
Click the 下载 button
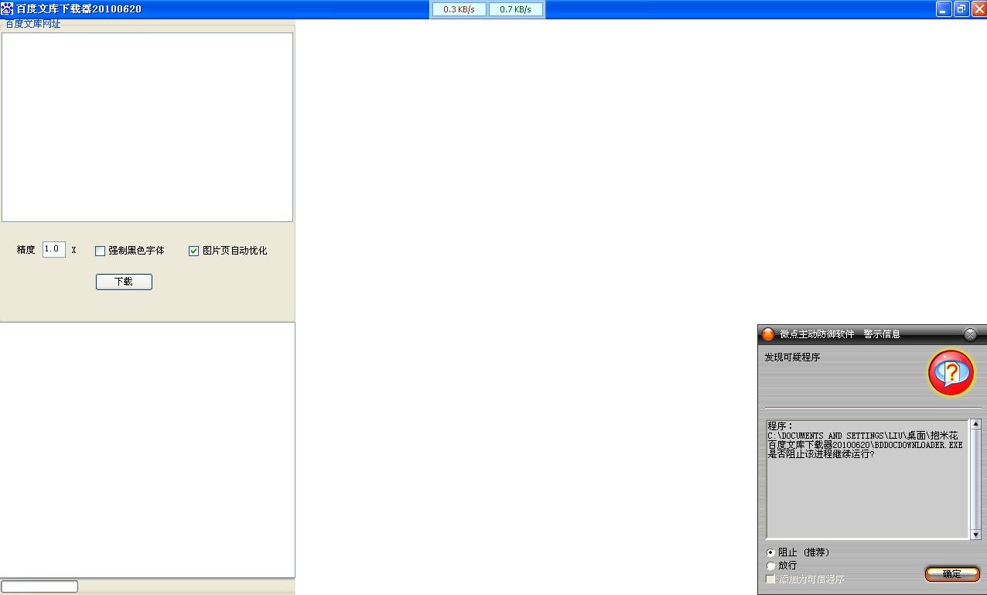(124, 282)
